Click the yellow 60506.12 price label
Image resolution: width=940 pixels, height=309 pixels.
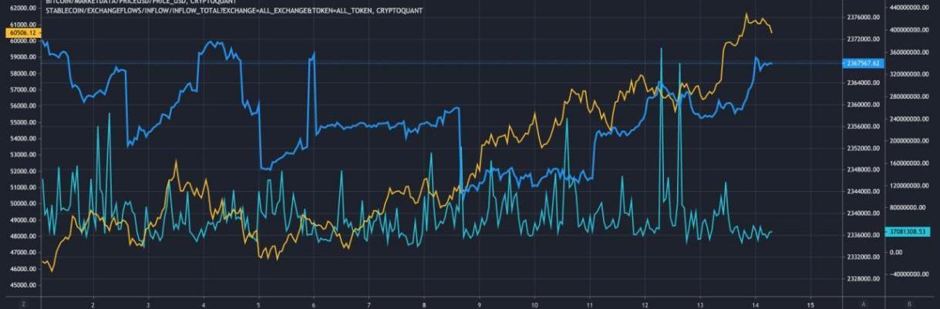pyautogui.click(x=20, y=34)
